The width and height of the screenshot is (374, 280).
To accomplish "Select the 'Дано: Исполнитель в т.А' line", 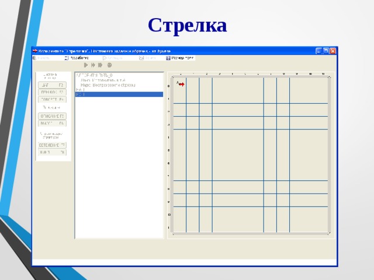I will (x=103, y=80).
